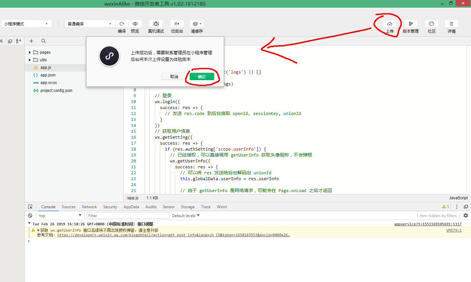471x282 pixels.
Task: Switch to the Console tab
Action: tap(48, 207)
